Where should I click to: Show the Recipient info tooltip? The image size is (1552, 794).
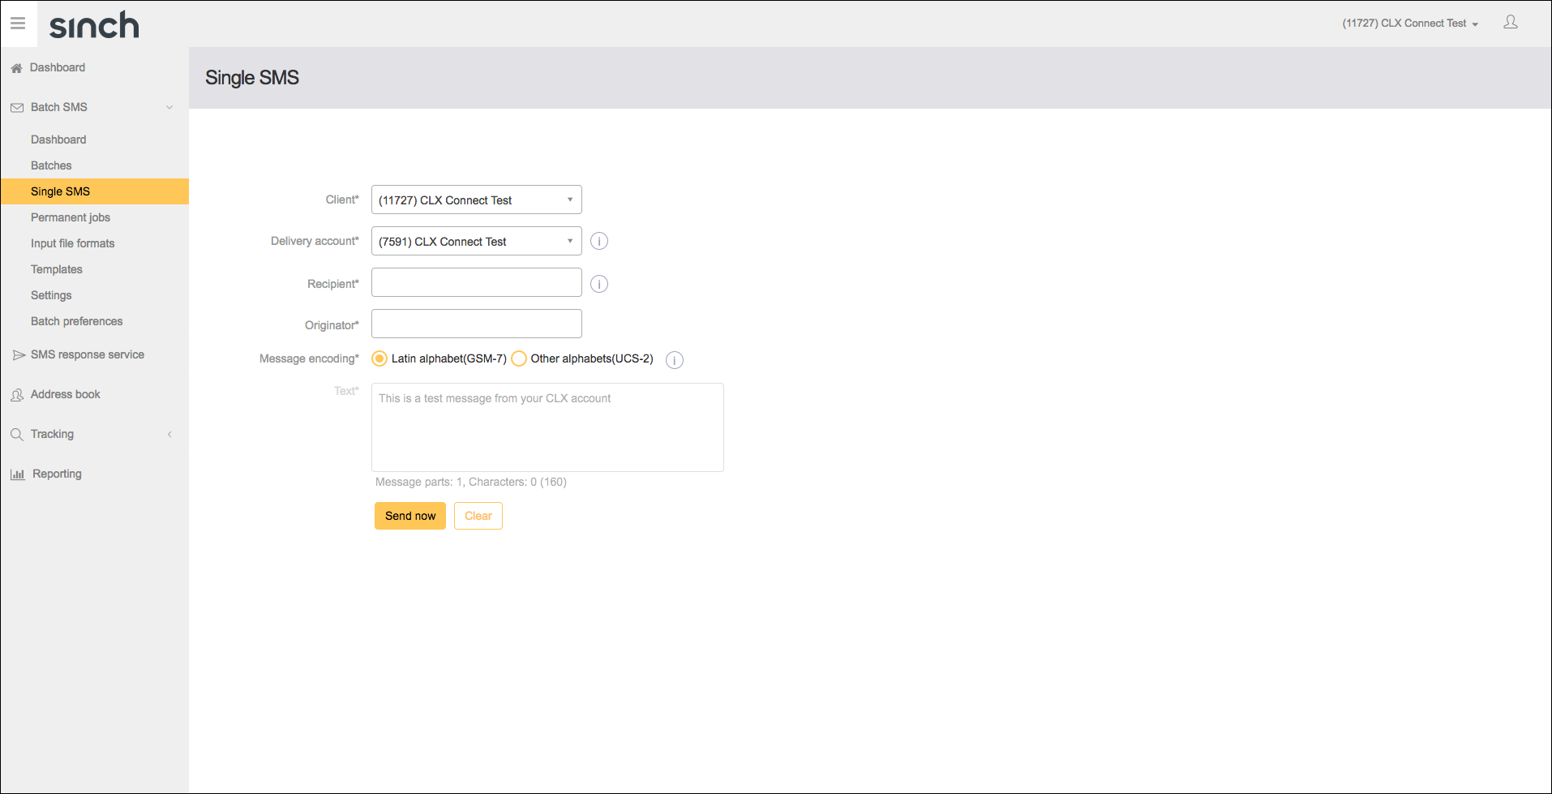pos(598,284)
